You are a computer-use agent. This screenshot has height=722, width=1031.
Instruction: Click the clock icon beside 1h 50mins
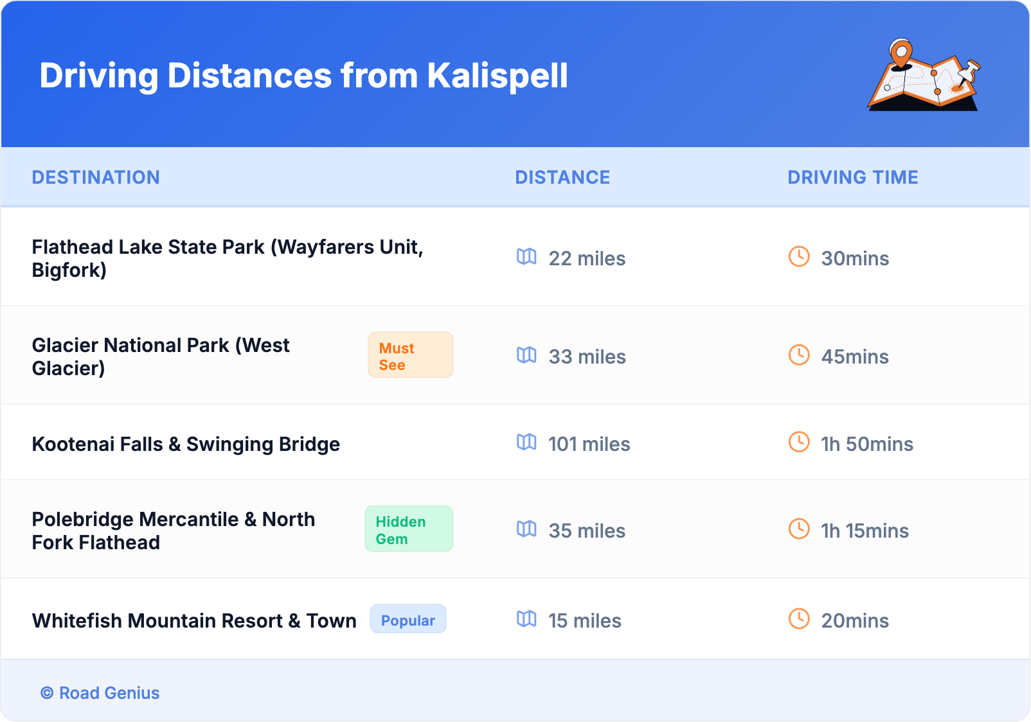pyautogui.click(x=799, y=443)
